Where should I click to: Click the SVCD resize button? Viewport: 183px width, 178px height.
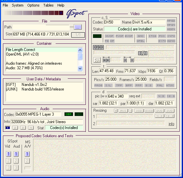pyautogui.click(x=149, y=111)
